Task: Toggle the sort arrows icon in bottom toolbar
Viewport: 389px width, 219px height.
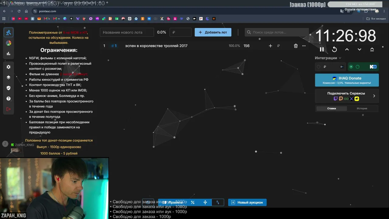Action: pos(218,202)
